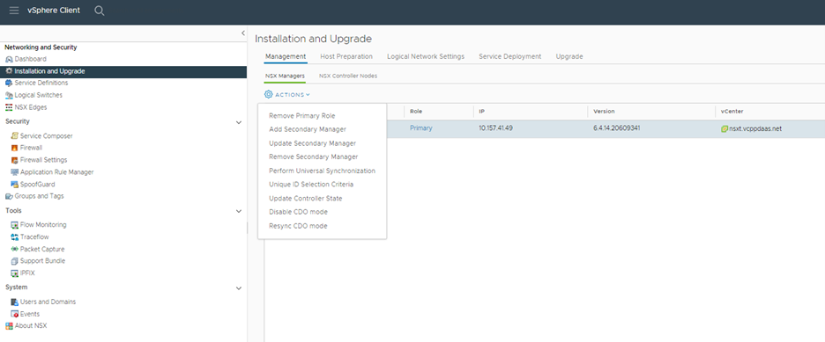Open the Dashboard navigation link

(x=31, y=59)
